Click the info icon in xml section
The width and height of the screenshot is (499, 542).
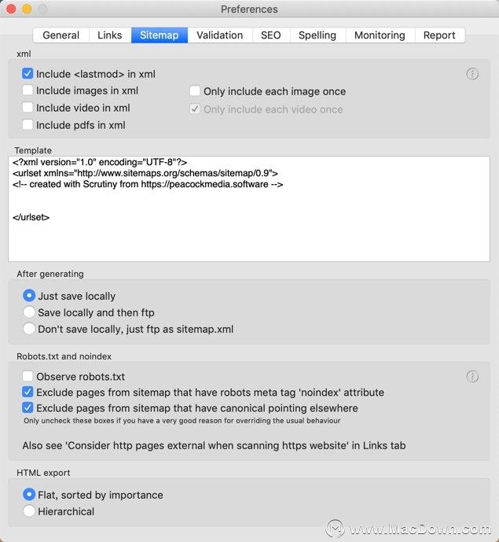(472, 74)
